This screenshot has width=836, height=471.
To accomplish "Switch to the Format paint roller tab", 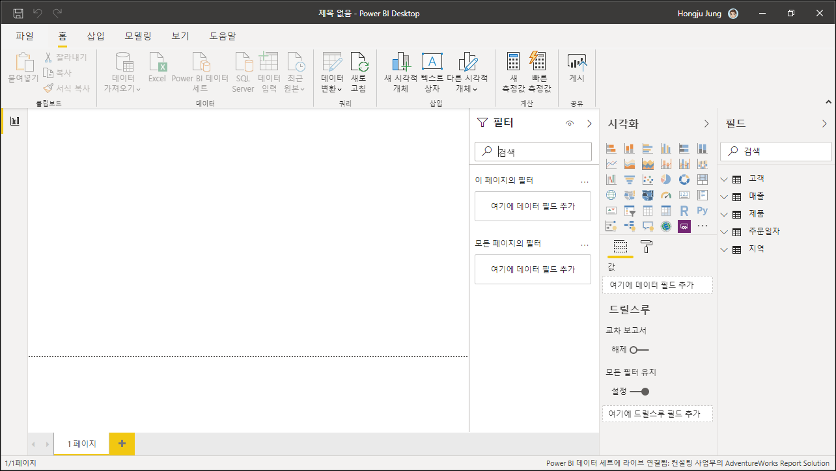I will 647,247.
